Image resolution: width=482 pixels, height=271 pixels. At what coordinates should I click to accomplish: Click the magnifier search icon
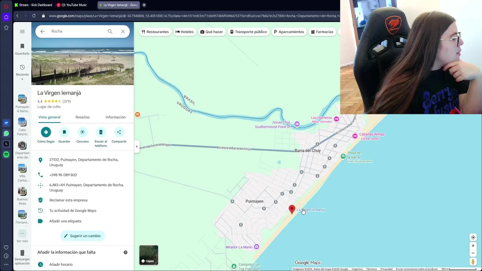(x=110, y=31)
